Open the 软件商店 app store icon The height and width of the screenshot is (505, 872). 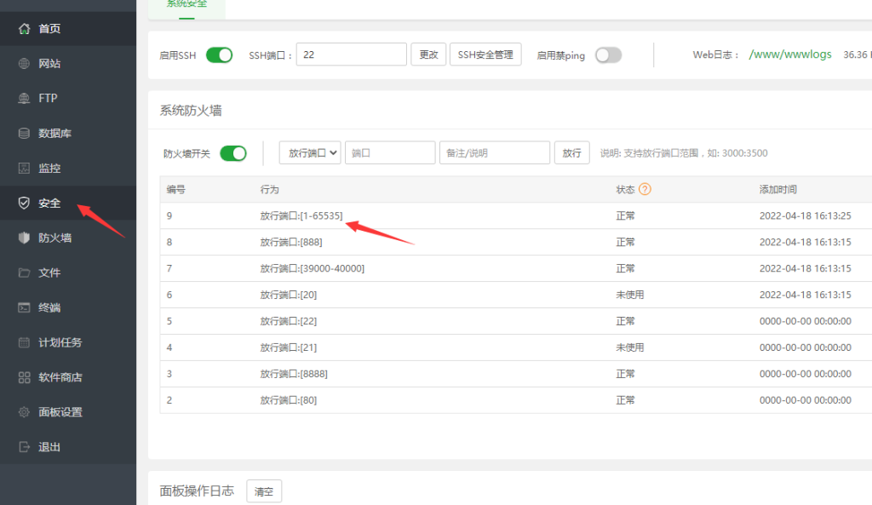25,377
